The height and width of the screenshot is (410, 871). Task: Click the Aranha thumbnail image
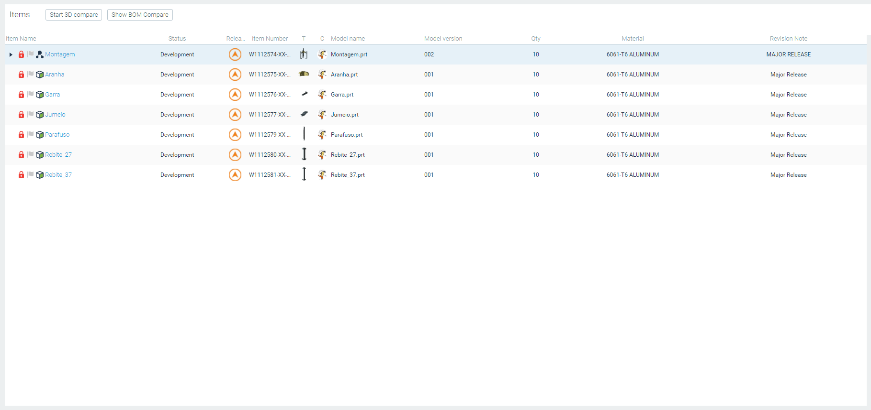tap(304, 74)
